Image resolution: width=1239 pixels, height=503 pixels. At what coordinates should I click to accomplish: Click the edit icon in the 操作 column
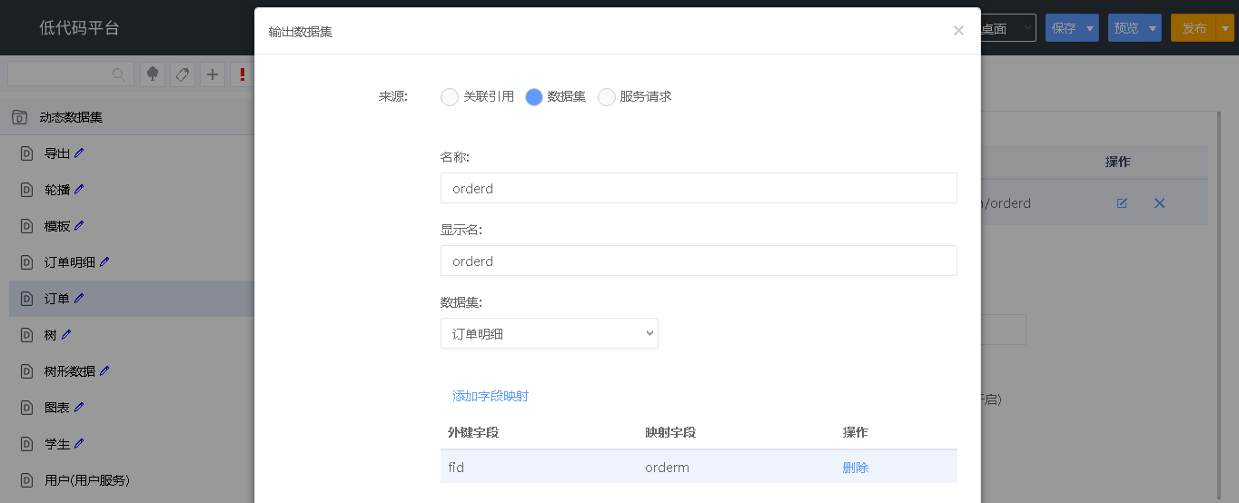tap(1122, 203)
